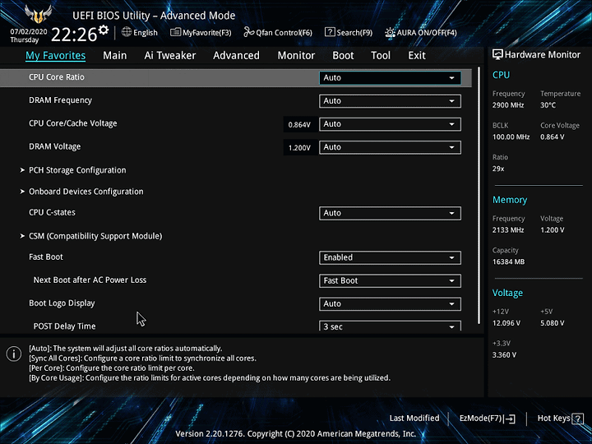592x444 pixels.
Task: Click the 1.200V DRAM voltage readout
Action: pos(299,148)
